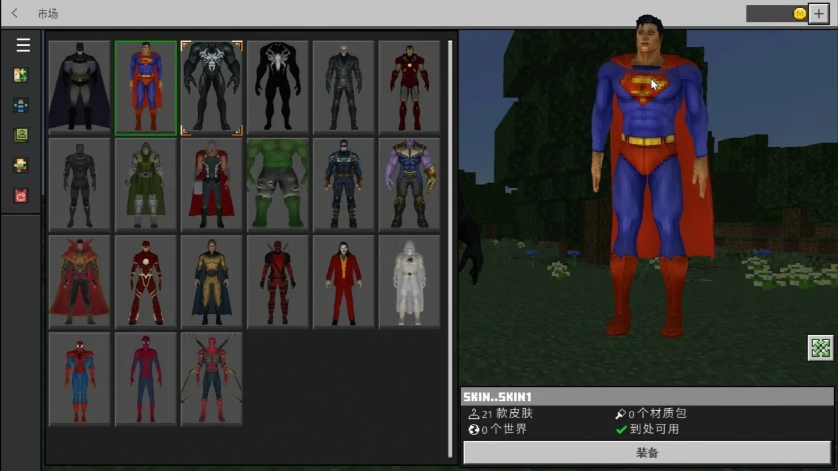Select the purple Thanos skin

pos(410,184)
